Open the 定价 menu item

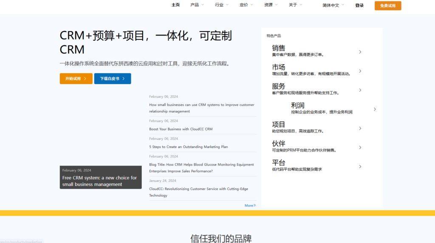[246, 5]
